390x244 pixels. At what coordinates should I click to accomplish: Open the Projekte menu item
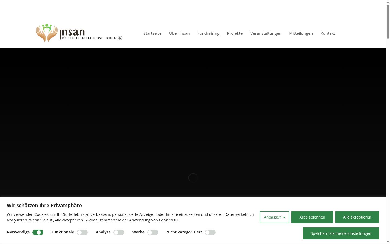(x=235, y=33)
